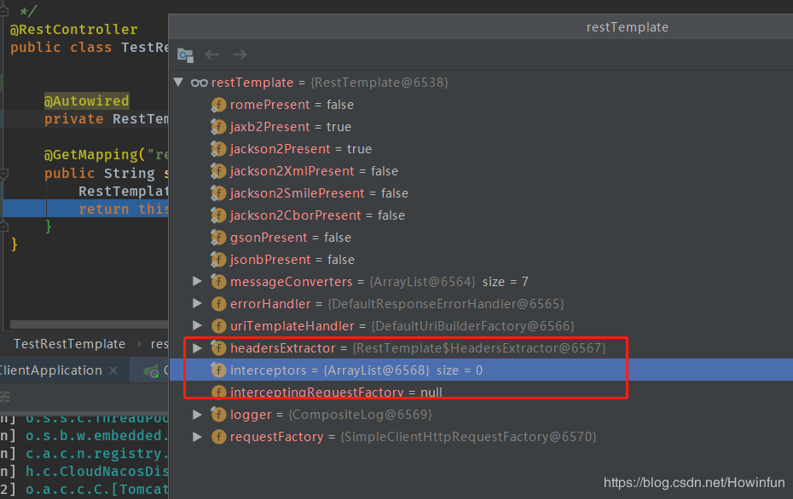Click the DefaultUriBuilderFactory@6566 value

click(473, 326)
